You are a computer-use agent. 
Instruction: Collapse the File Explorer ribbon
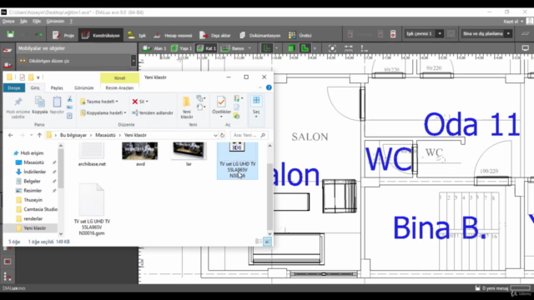click(x=260, y=87)
